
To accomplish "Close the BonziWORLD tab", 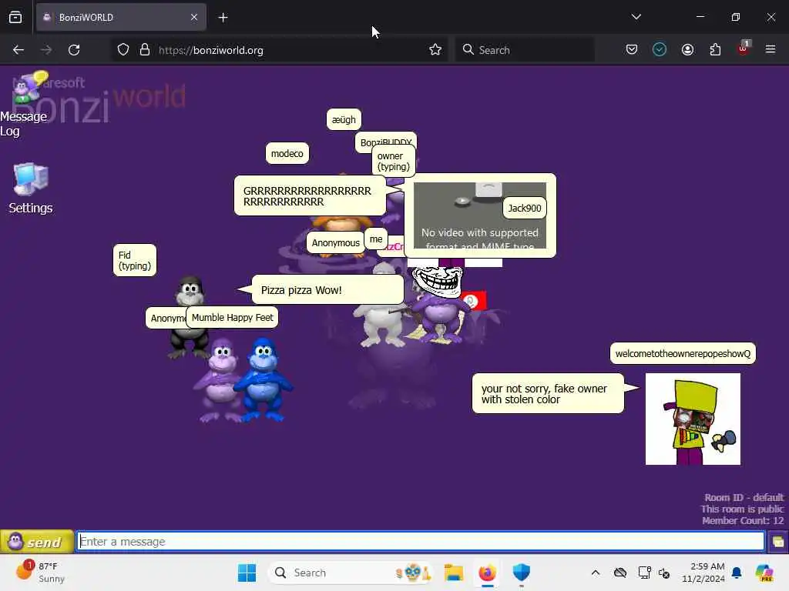I will [x=194, y=18].
